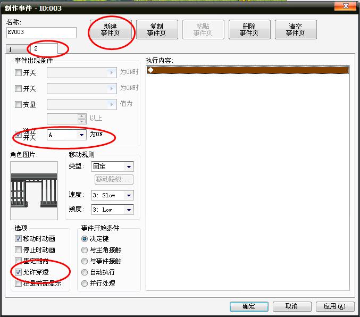
Task: Toggle 允许穿透 checkbox
Action: tap(18, 272)
